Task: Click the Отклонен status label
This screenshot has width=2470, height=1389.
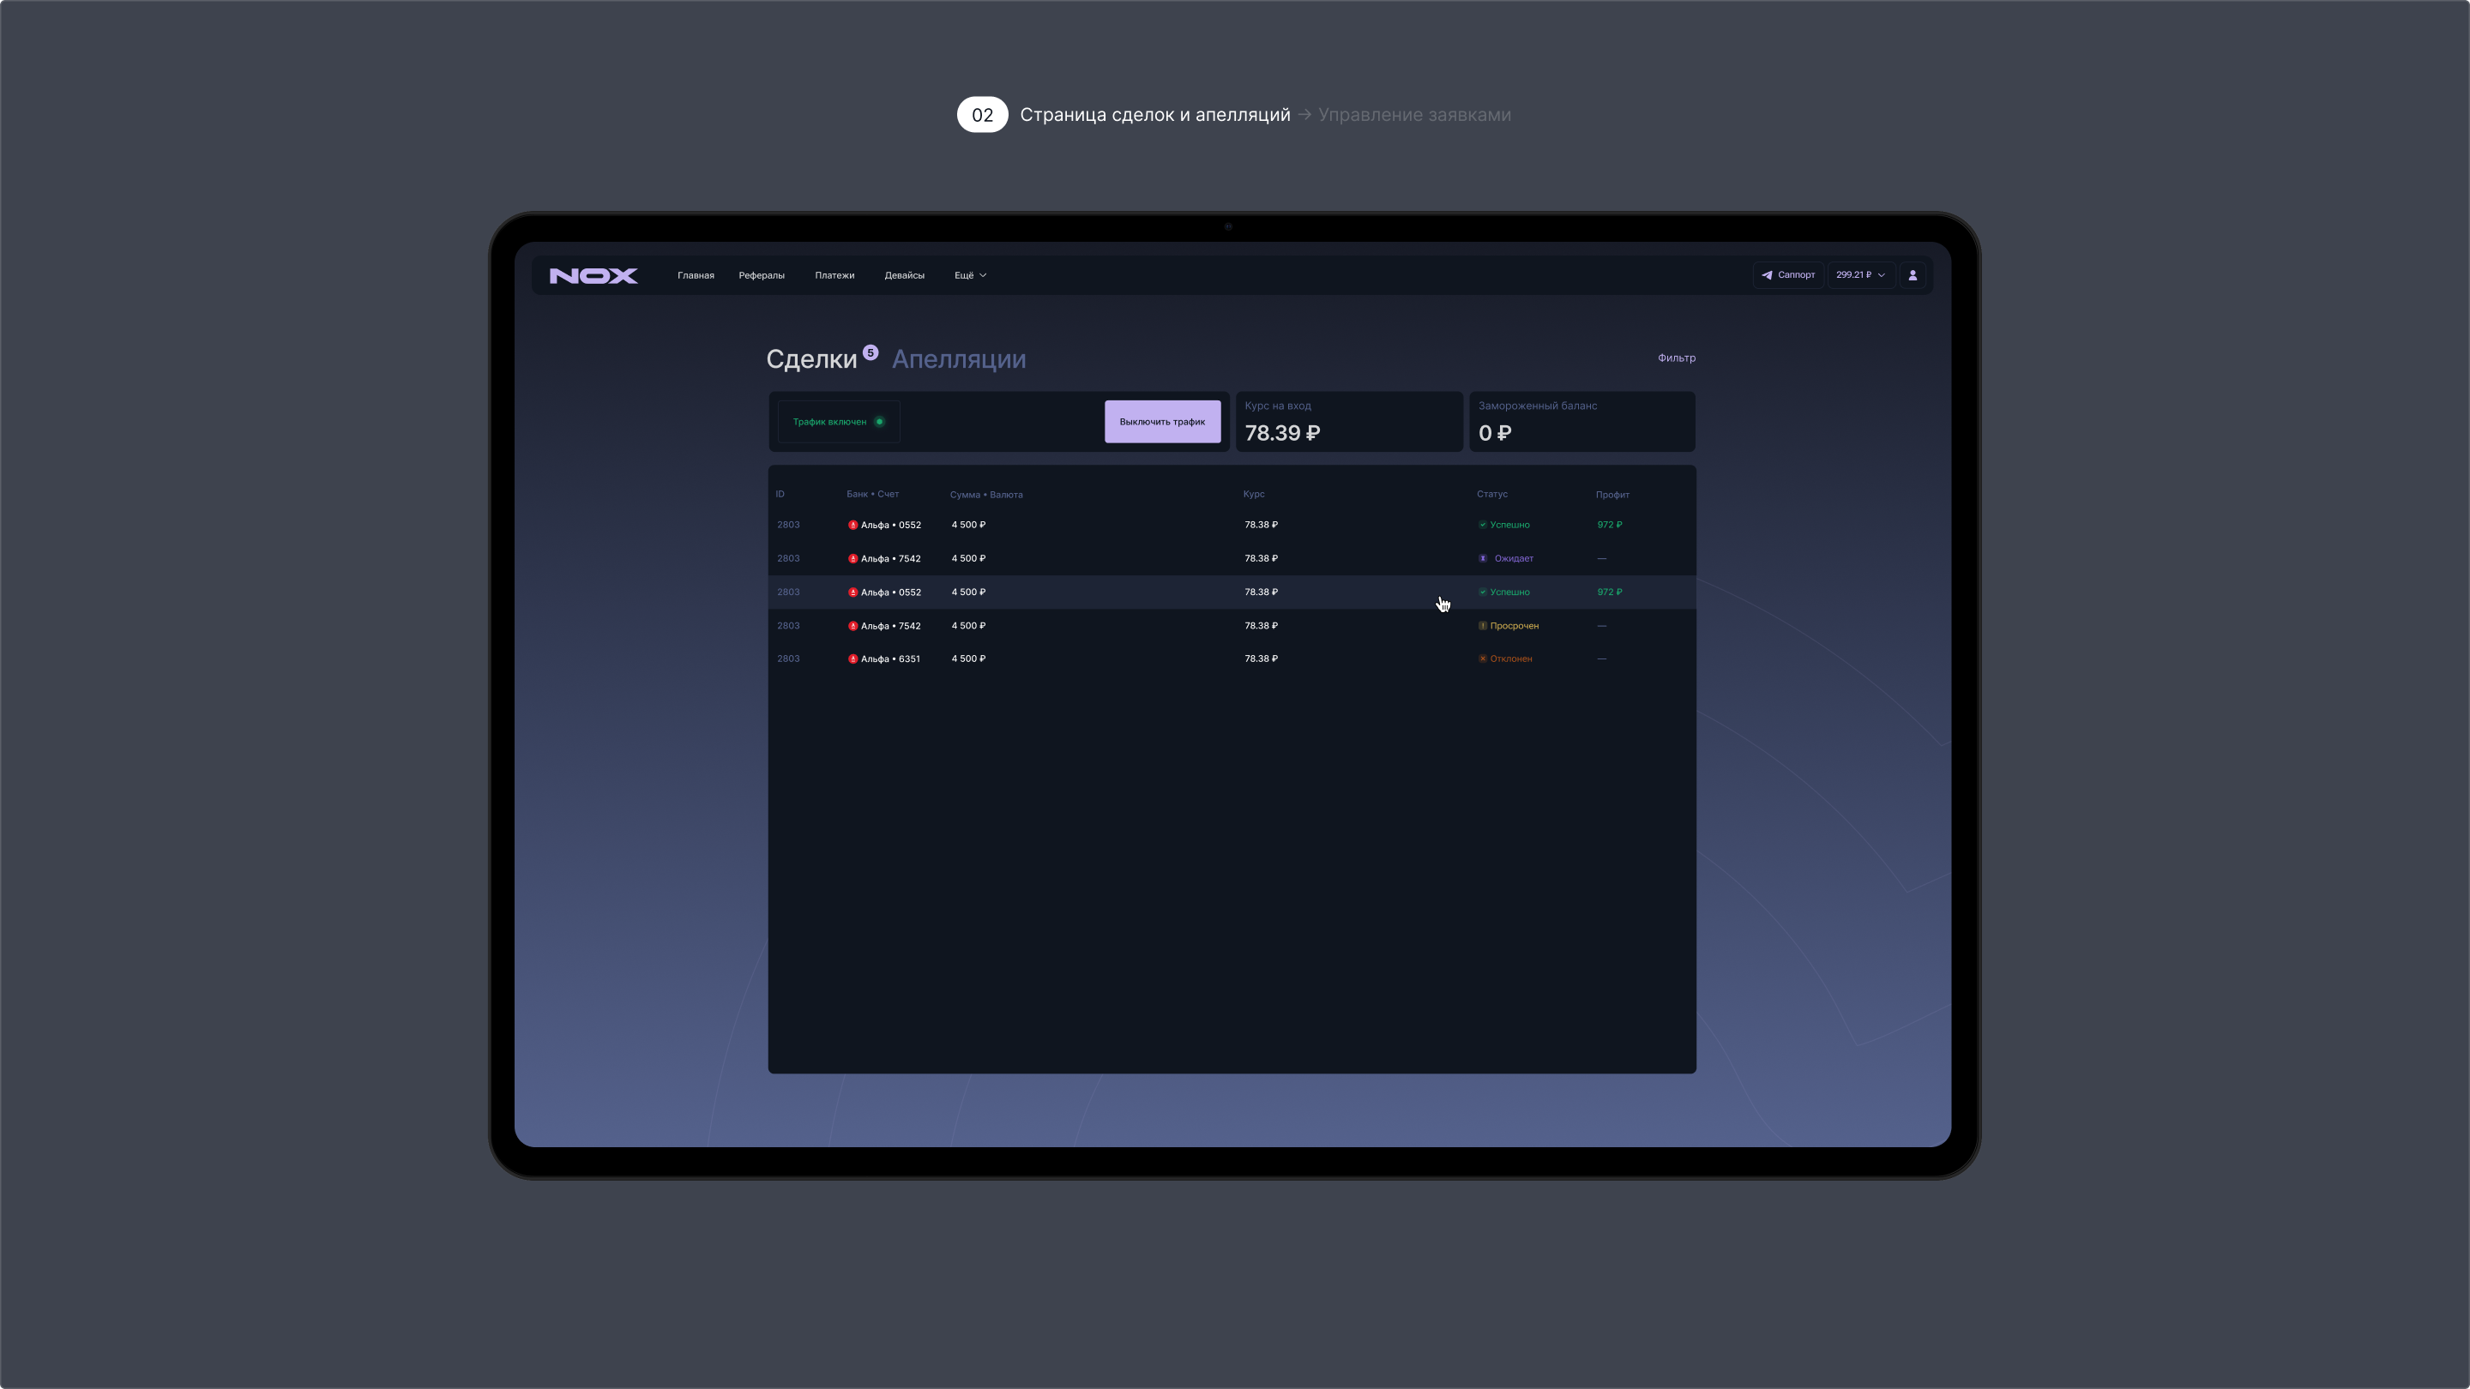Action: click(1510, 658)
